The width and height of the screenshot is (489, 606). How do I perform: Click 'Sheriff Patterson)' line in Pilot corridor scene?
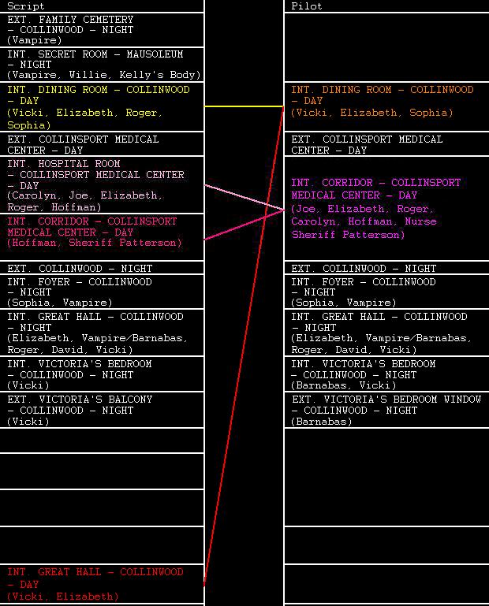(x=348, y=235)
